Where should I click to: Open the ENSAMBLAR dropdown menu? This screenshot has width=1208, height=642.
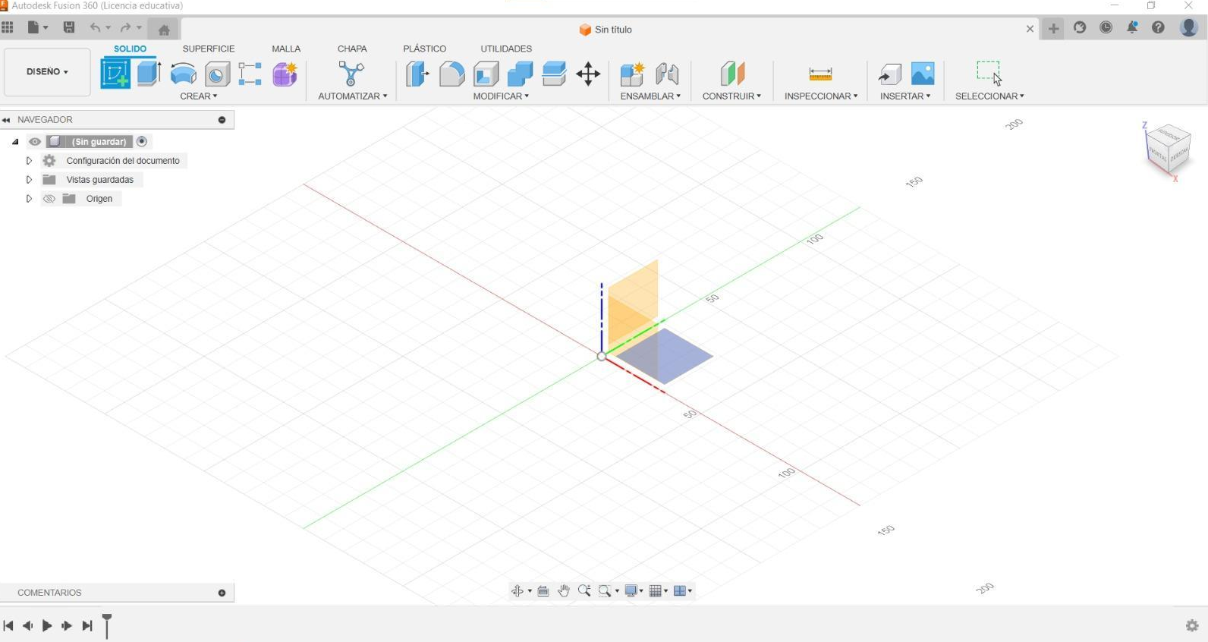coord(650,96)
